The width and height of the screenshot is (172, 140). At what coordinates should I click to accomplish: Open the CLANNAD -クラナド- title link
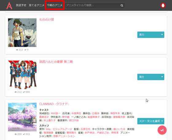[54, 104]
